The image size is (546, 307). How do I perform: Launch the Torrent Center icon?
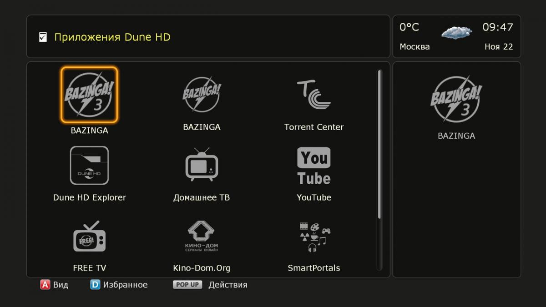point(314,95)
